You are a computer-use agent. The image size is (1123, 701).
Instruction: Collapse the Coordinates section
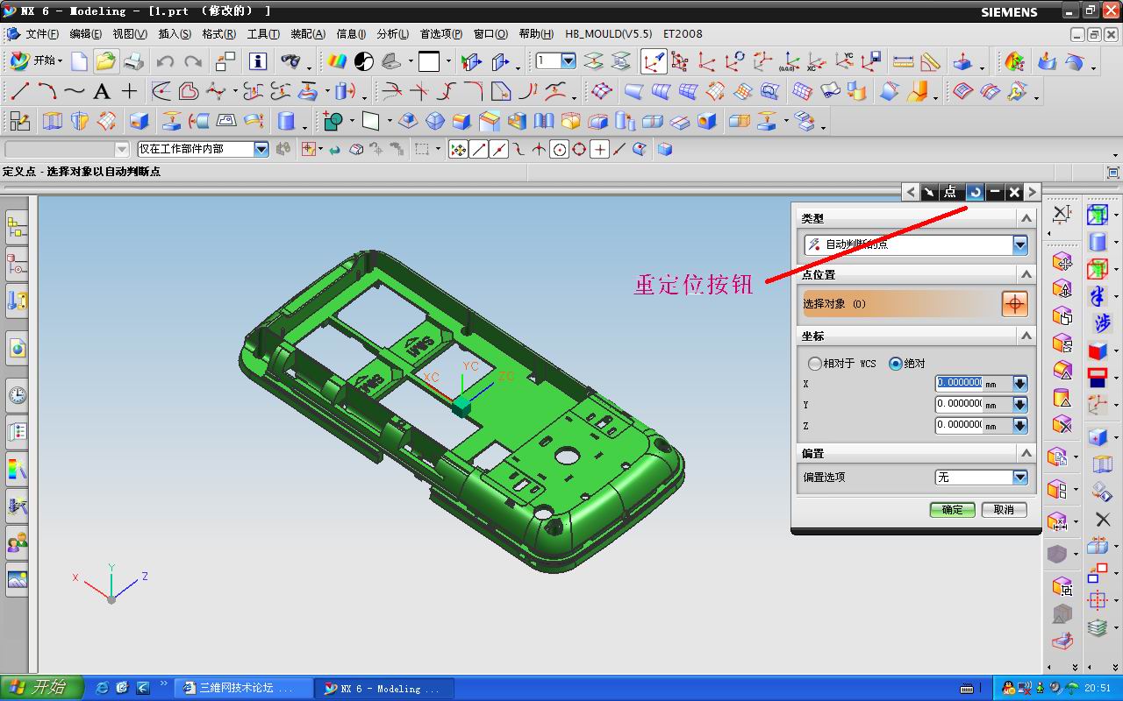pos(1026,336)
